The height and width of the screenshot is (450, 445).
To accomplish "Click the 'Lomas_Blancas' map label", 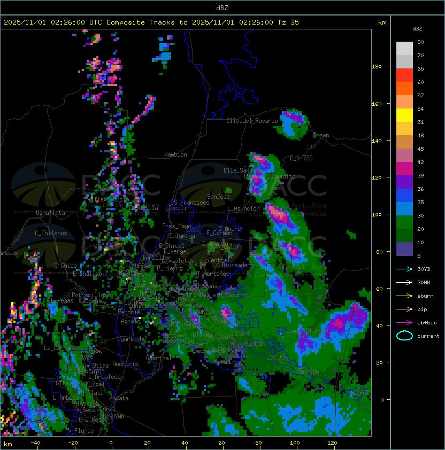I will [307, 331].
